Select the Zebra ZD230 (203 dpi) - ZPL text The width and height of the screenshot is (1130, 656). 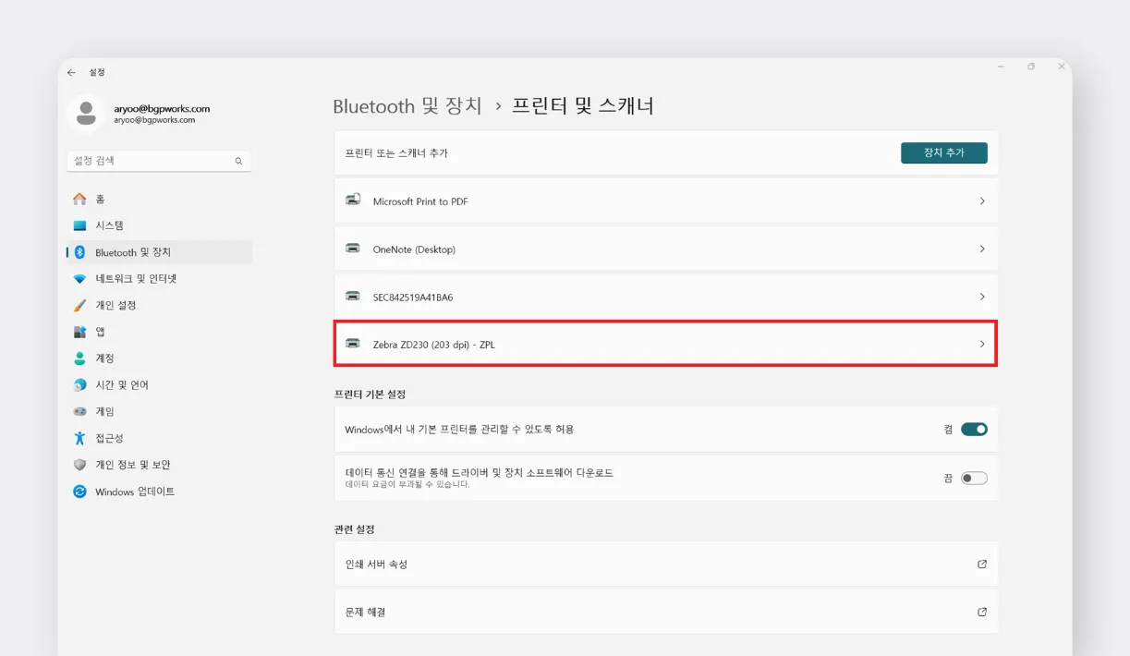pyautogui.click(x=434, y=345)
